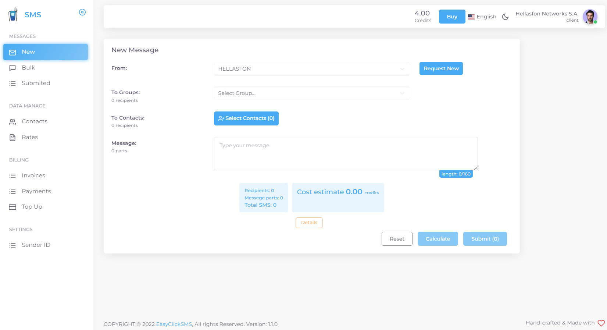Screen dimensions: 607x330
Task: Click the list icon beside Submited
Action: (x=13, y=84)
